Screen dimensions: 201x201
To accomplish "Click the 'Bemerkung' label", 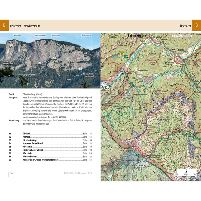I will click(14, 121).
